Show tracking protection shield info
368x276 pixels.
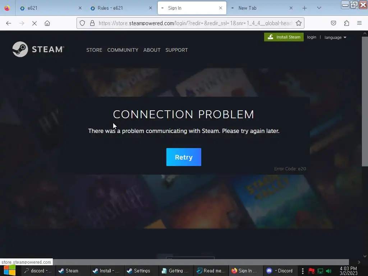tap(82, 23)
